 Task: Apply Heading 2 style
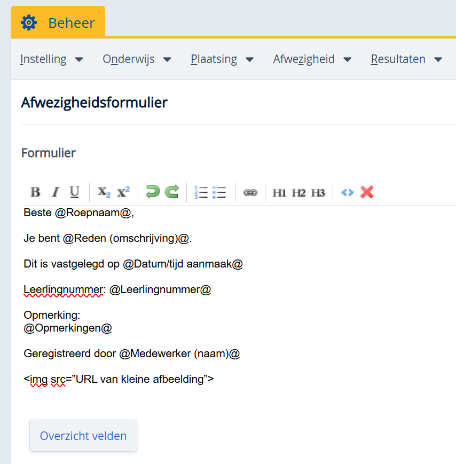coord(298,193)
